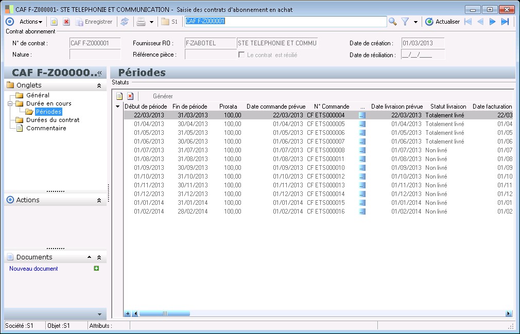Click the new contract icon in toolbar
520x334 pixels.
click(54, 22)
